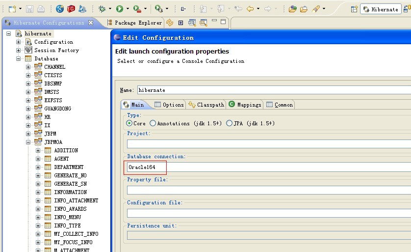Screen dimensions: 411x252
Task: Open the New wizard dropdown arrow
Action: point(21,9)
